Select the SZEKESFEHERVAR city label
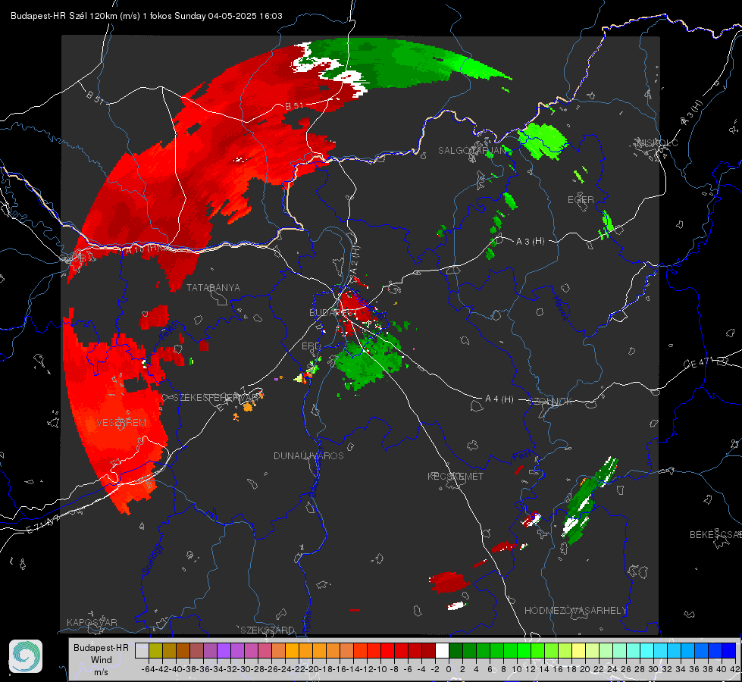 [214, 397]
